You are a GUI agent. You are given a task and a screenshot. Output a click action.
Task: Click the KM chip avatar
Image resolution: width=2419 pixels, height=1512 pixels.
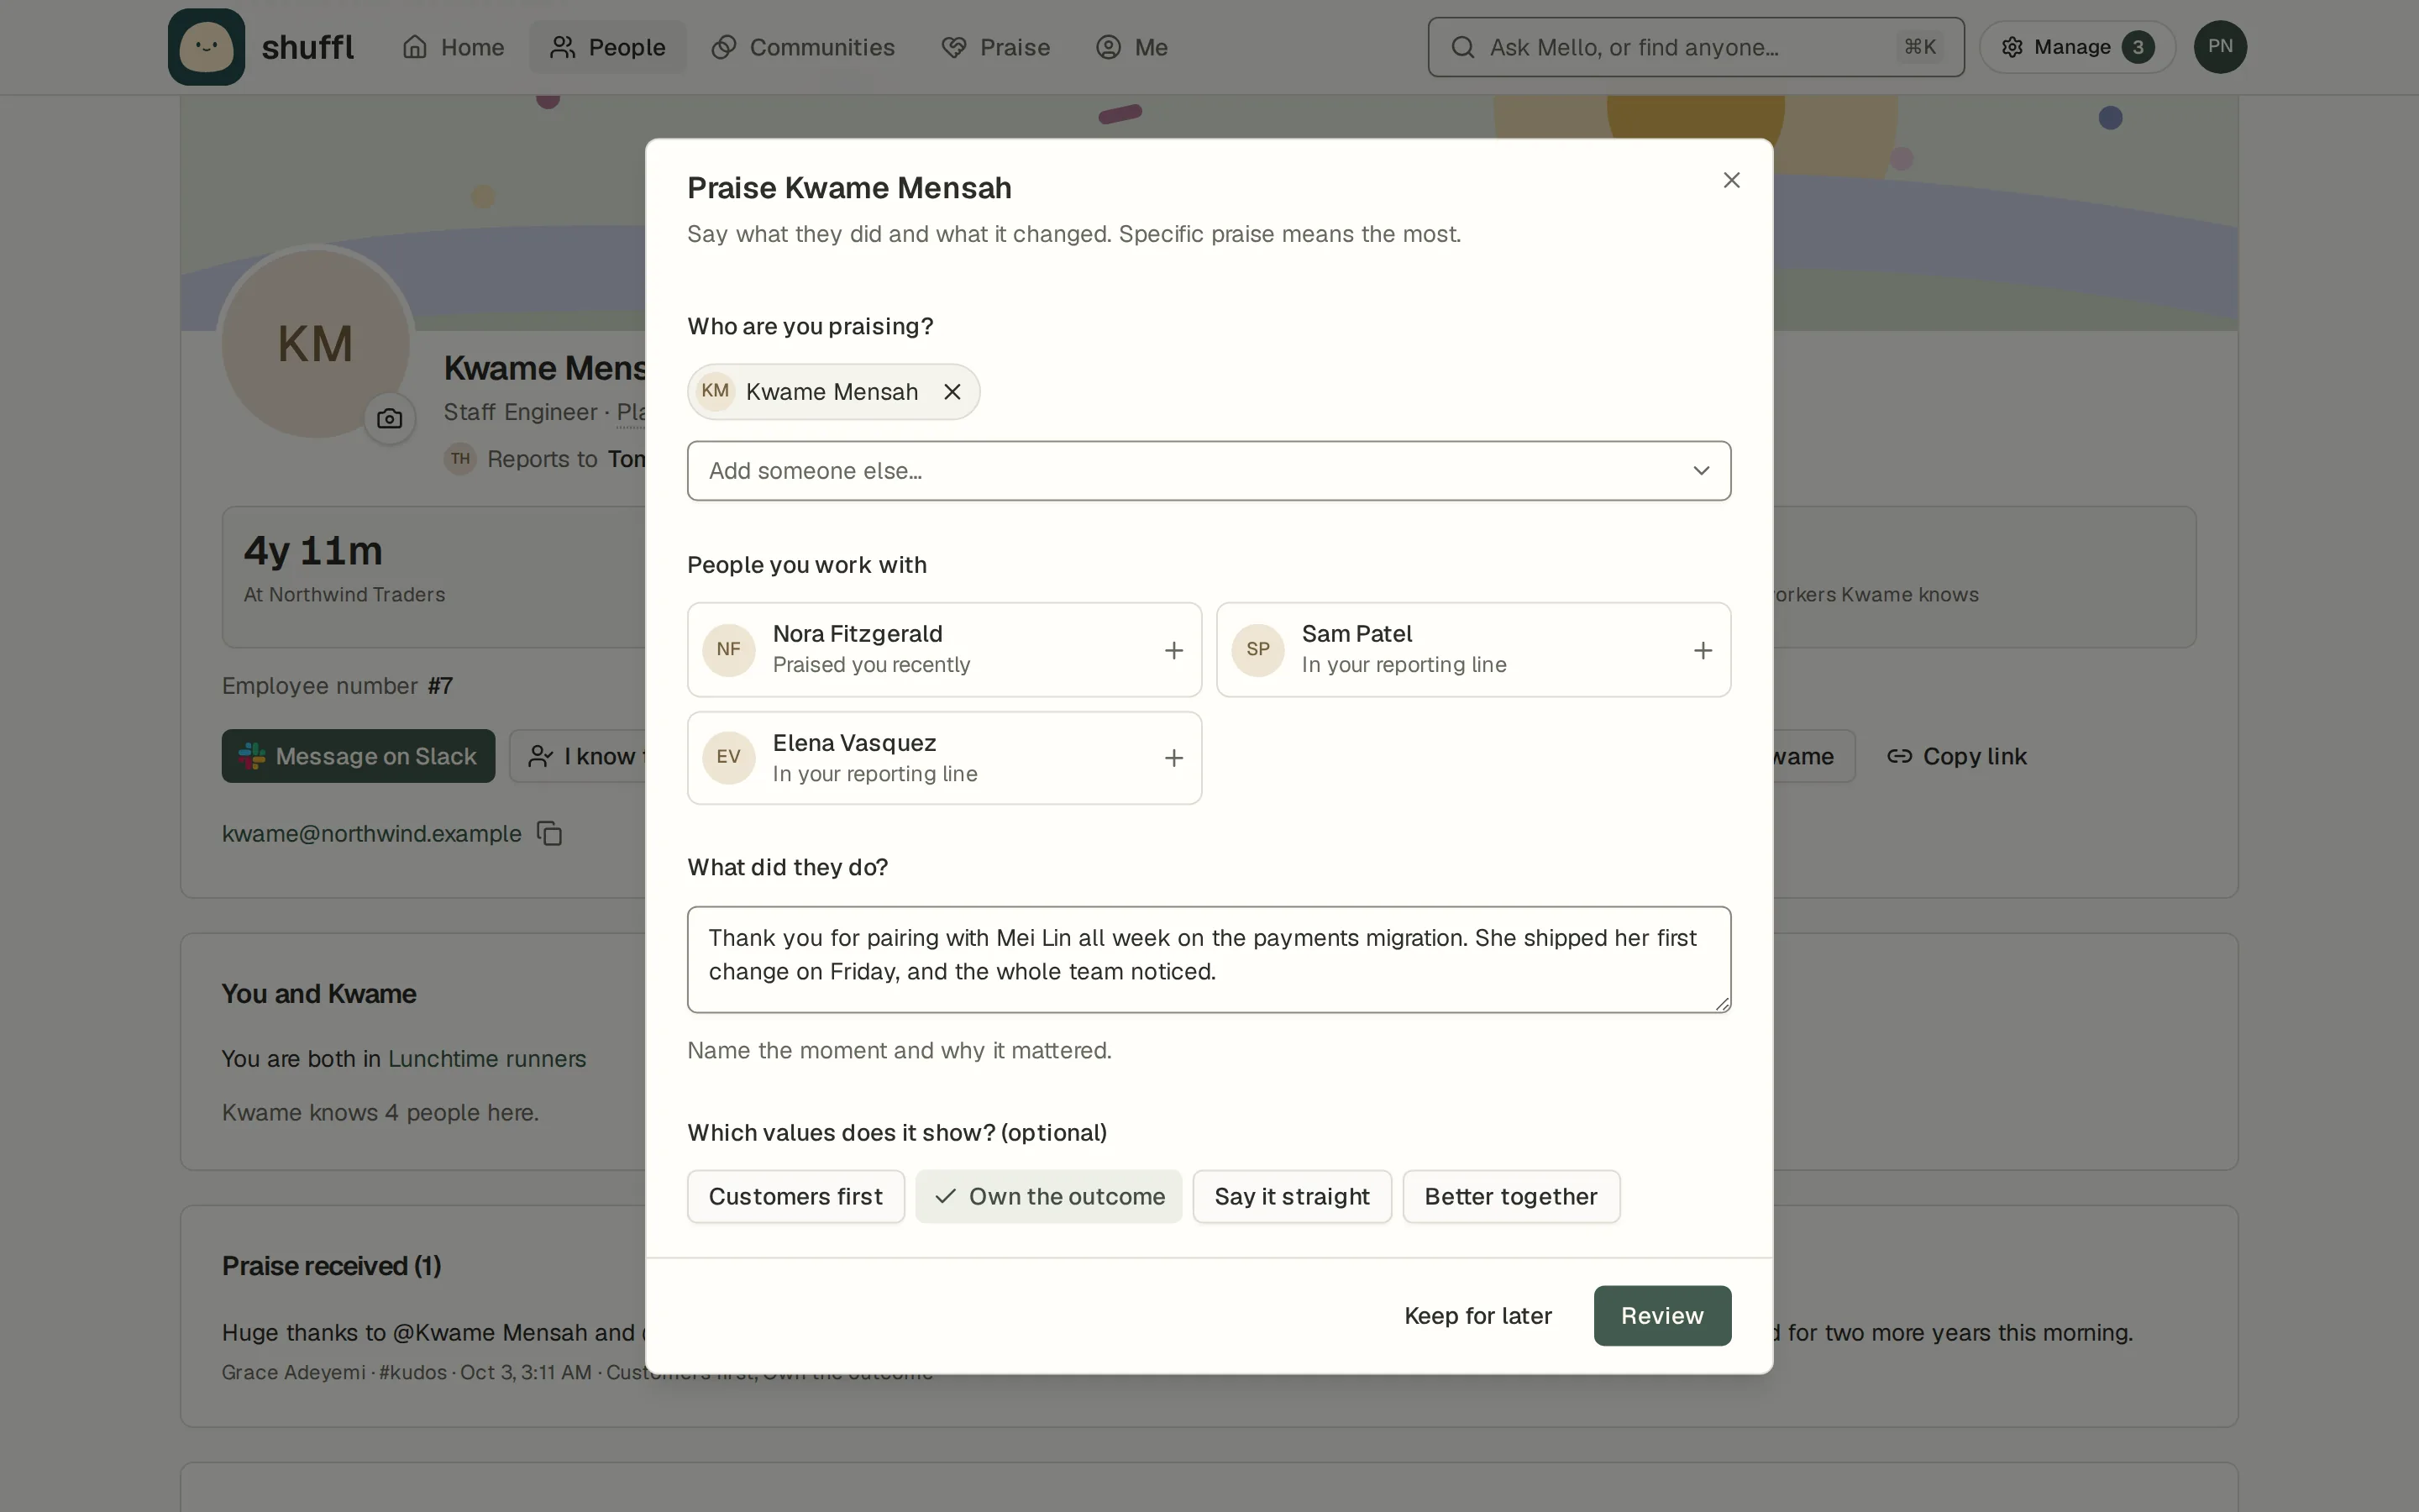click(715, 391)
